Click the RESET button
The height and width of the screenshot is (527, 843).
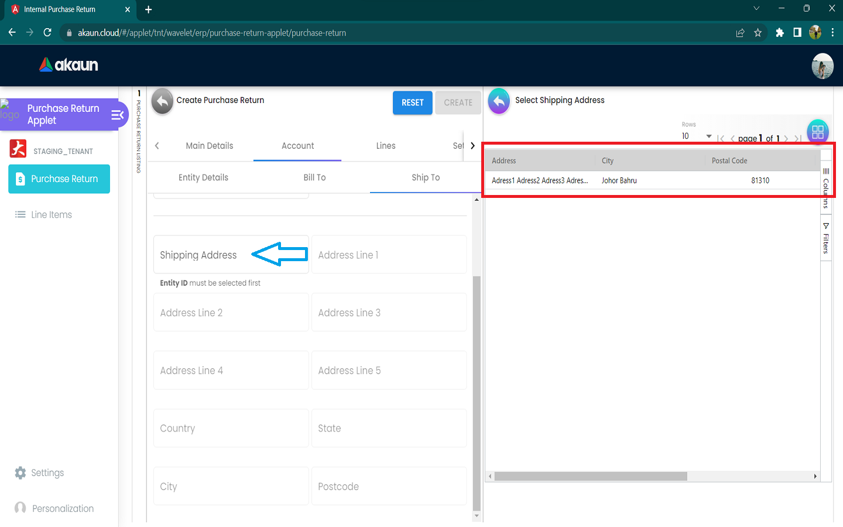[x=413, y=102]
